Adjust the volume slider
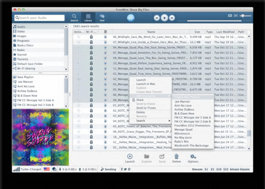The image size is (265, 189). (243, 16)
